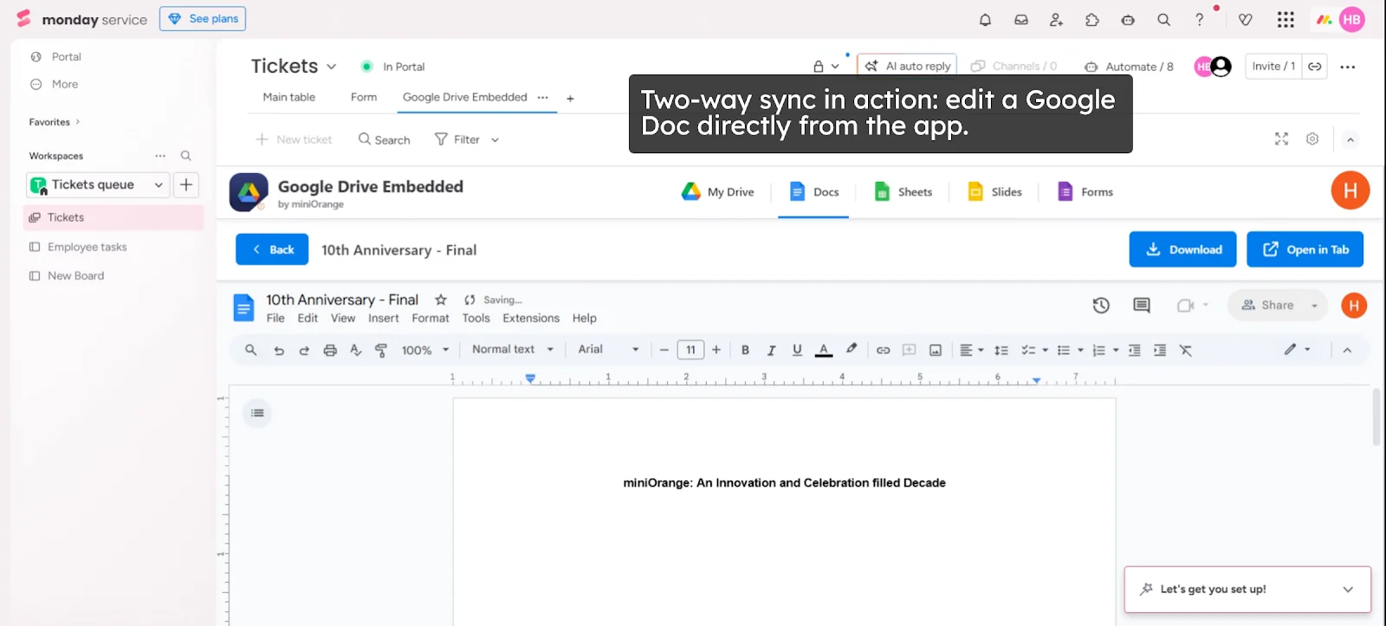Click Open in Tab button
Image resolution: width=1386 pixels, height=626 pixels.
tap(1305, 249)
